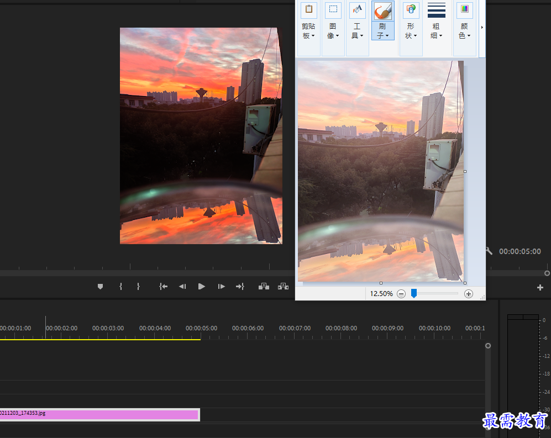Click the 00:00:05:00 duration timecode
The image size is (551, 438).
pos(519,251)
